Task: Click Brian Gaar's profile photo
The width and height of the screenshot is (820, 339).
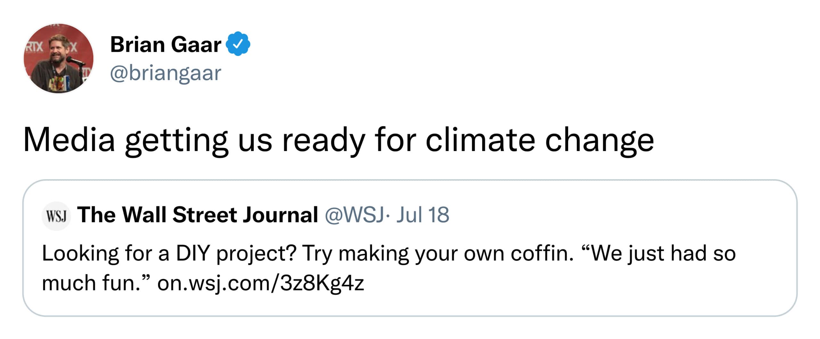Action: [x=59, y=59]
